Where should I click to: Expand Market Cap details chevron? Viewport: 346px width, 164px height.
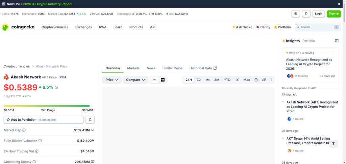pos(93,130)
